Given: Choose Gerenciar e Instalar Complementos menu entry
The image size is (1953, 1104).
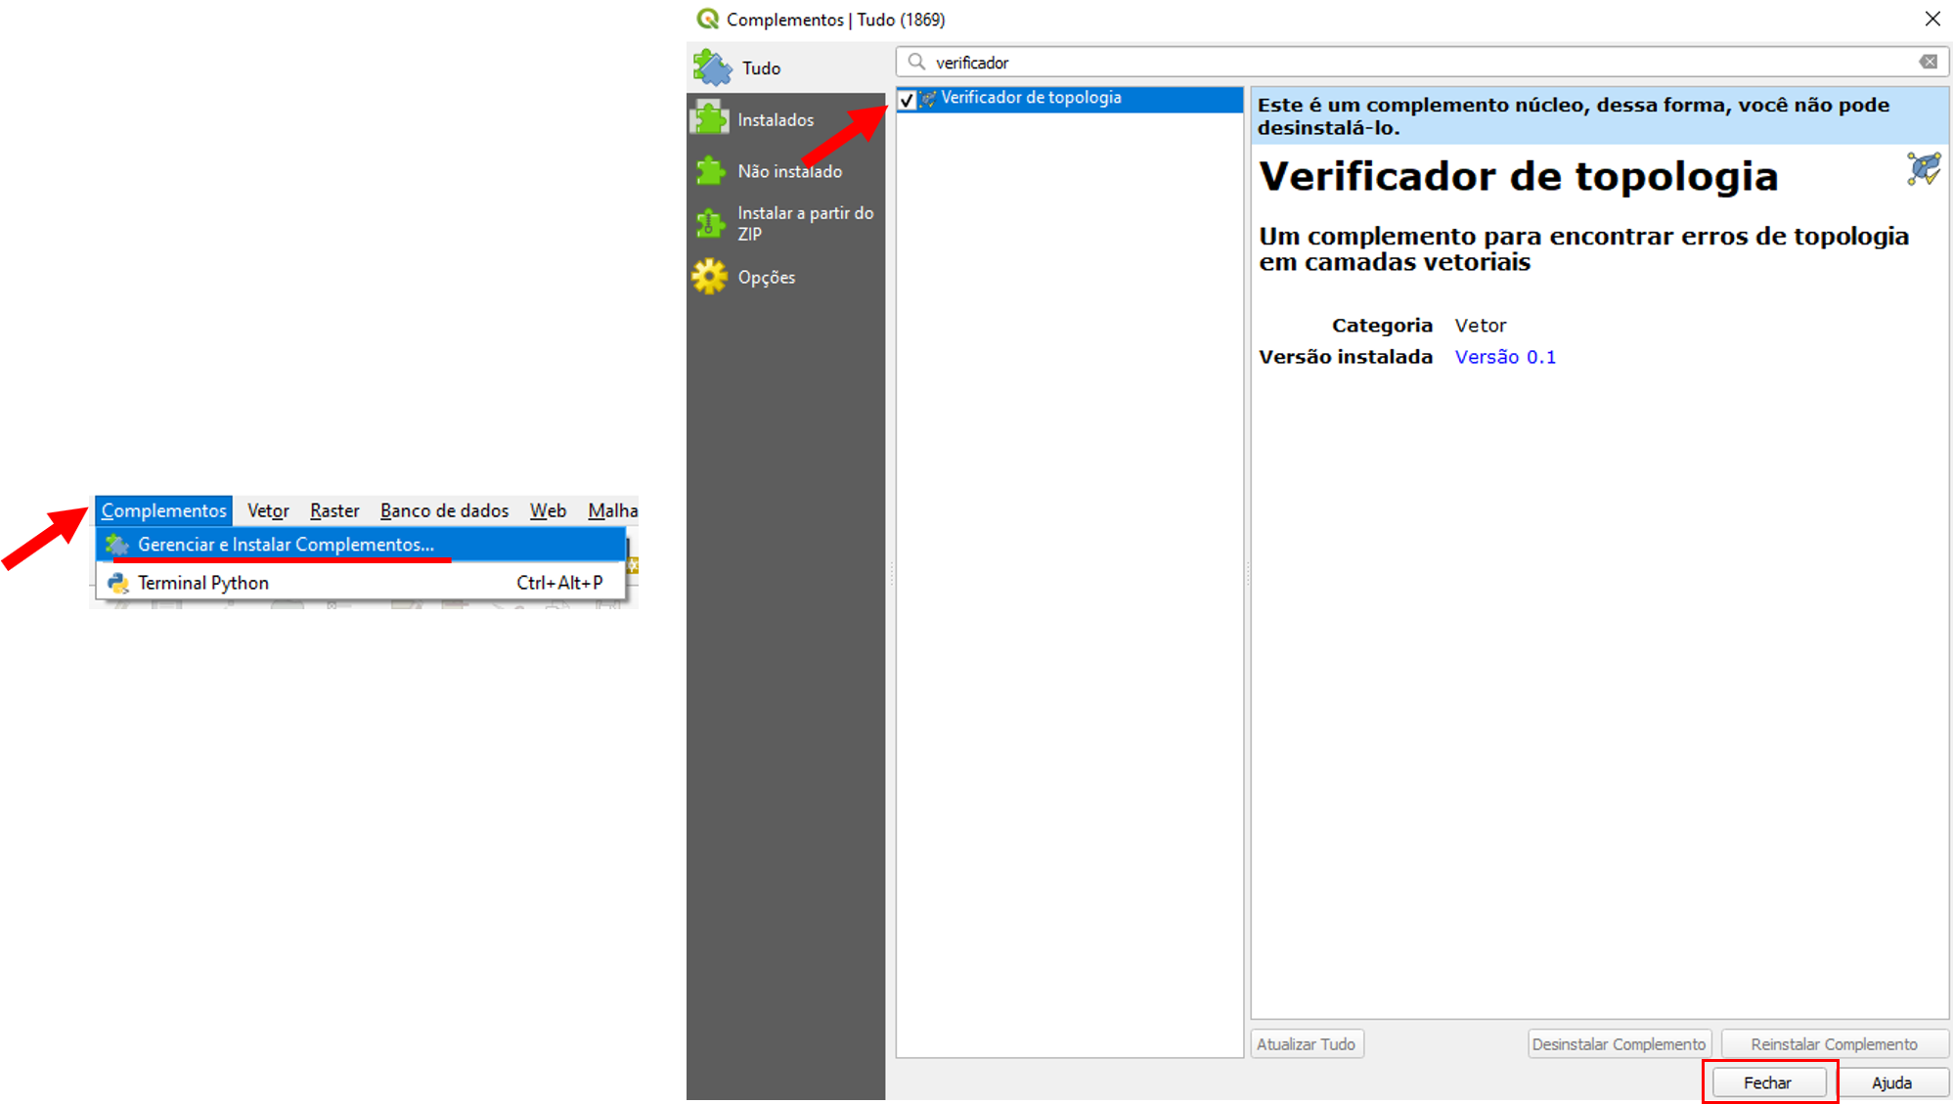Looking at the screenshot, I should [286, 545].
